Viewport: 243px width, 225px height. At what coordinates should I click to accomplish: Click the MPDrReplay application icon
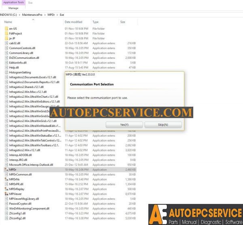point(6,189)
